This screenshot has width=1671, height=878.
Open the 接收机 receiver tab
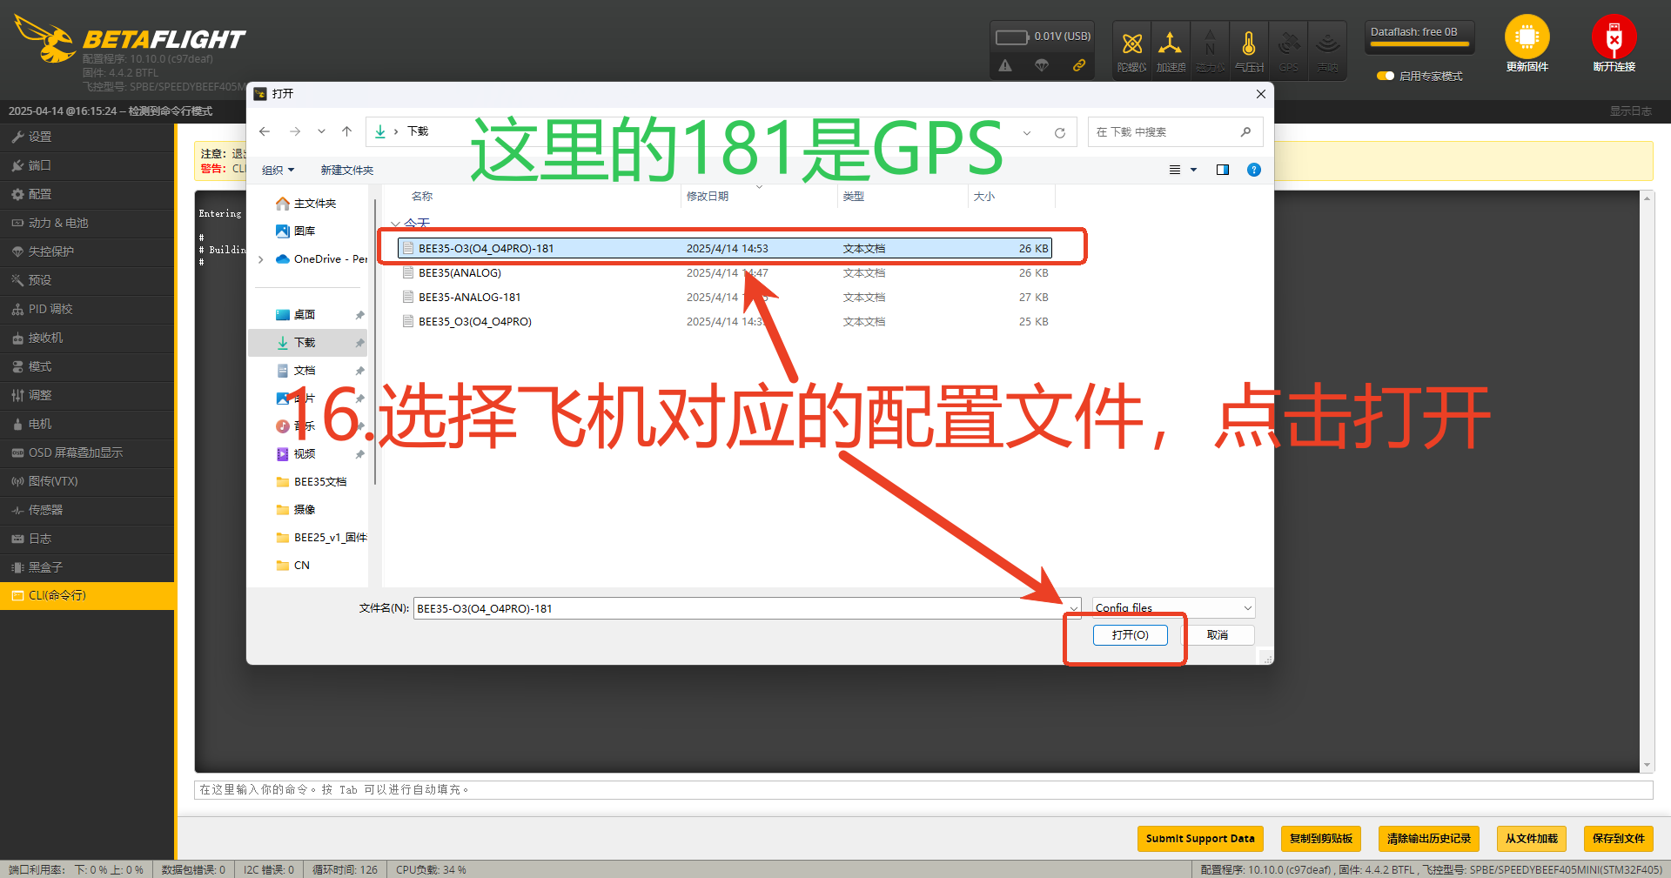87,338
